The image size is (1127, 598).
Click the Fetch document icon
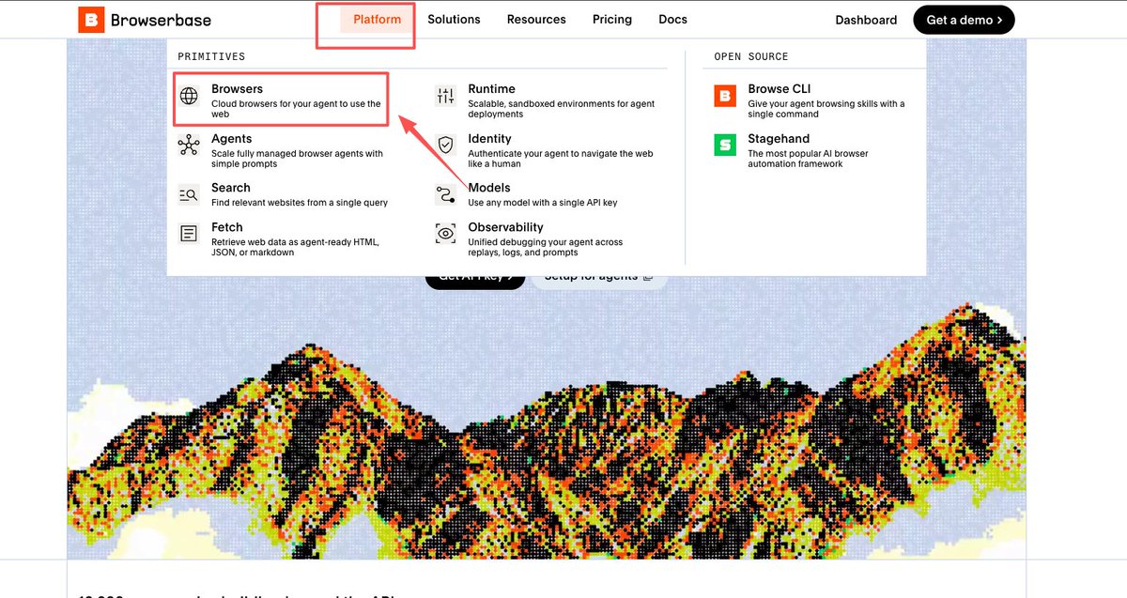tap(190, 234)
